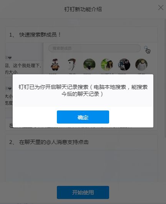
Task: Open the forest scene round avatar
Action: pos(90,65)
